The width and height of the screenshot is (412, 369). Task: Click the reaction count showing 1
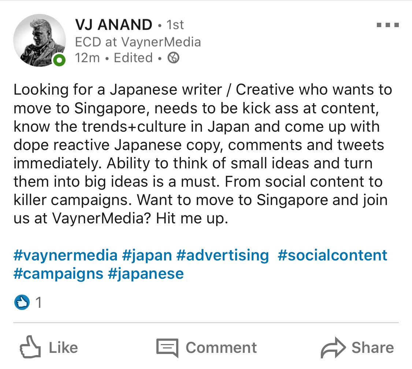(x=38, y=302)
